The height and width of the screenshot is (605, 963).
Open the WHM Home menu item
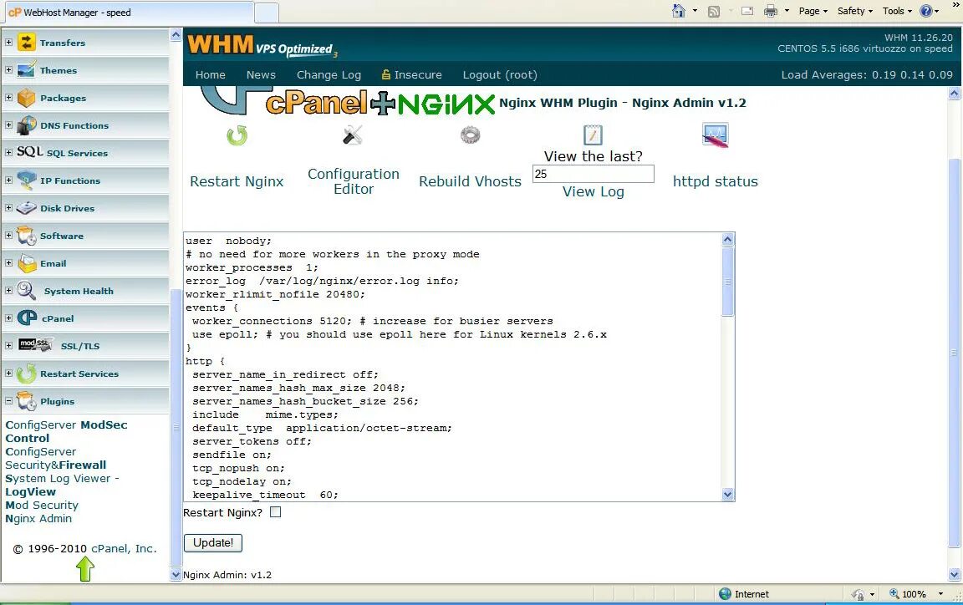[x=210, y=75]
